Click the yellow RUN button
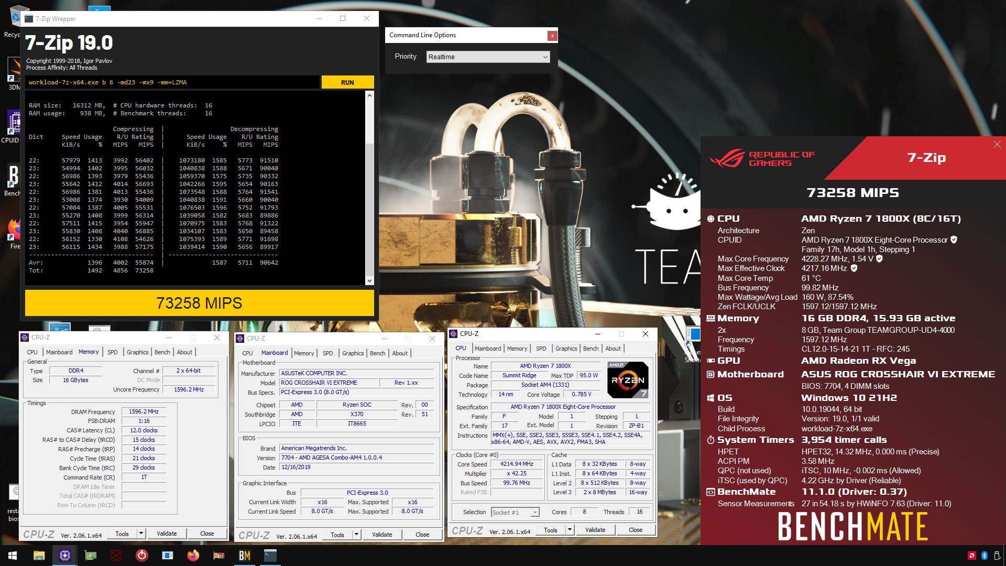 (x=347, y=82)
